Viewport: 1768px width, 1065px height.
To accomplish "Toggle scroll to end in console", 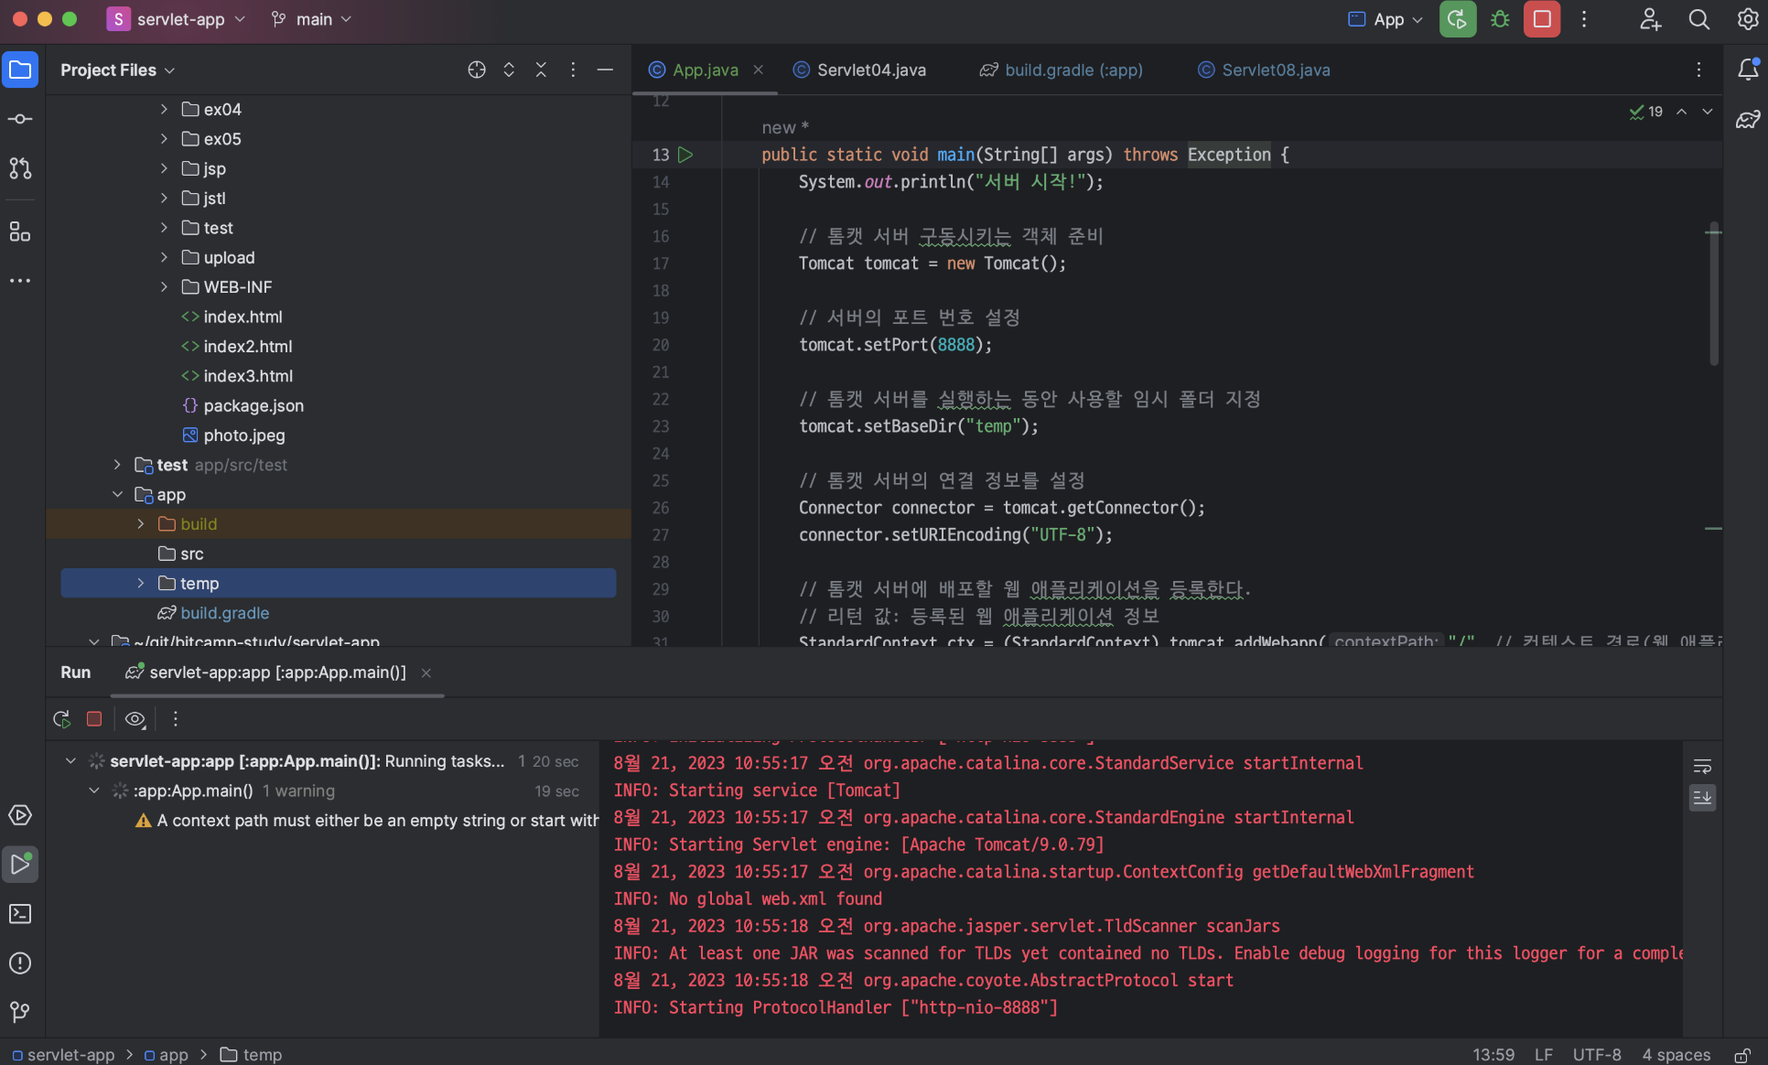I will [1702, 798].
